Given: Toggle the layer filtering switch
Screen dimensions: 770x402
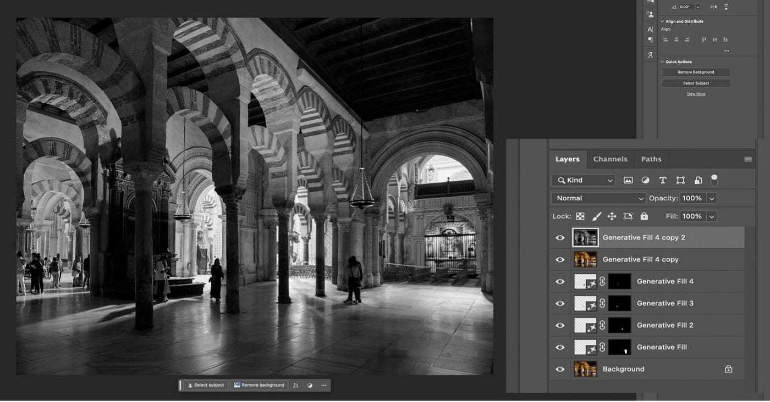Looking at the screenshot, I should click(x=714, y=179).
